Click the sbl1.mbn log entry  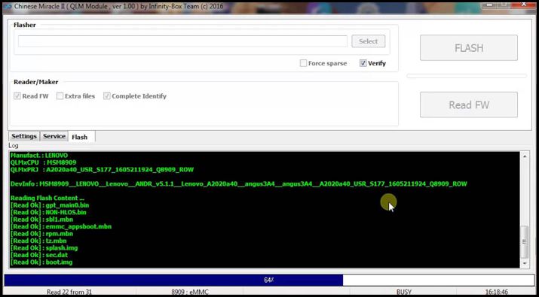pyautogui.click(x=42, y=220)
